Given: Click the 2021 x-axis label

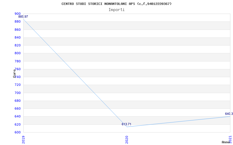Looking at the screenshot, I should click(x=230, y=139).
